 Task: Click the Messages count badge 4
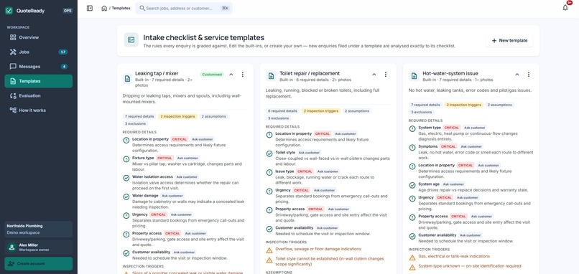coord(64,67)
